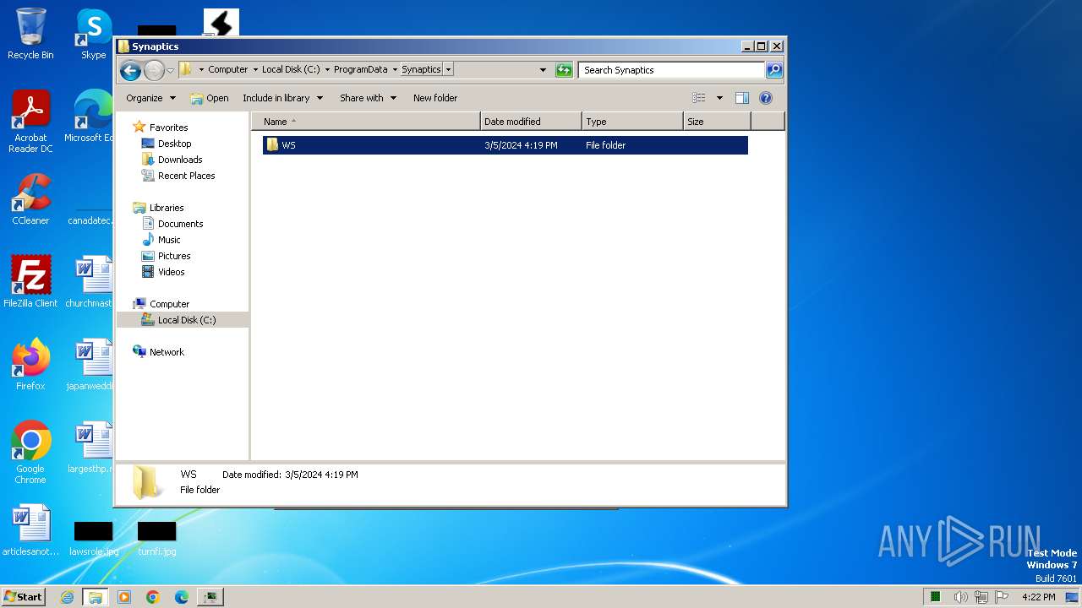Select the turnfi.jpg desktop file
The height and width of the screenshot is (608, 1082).
(156, 539)
